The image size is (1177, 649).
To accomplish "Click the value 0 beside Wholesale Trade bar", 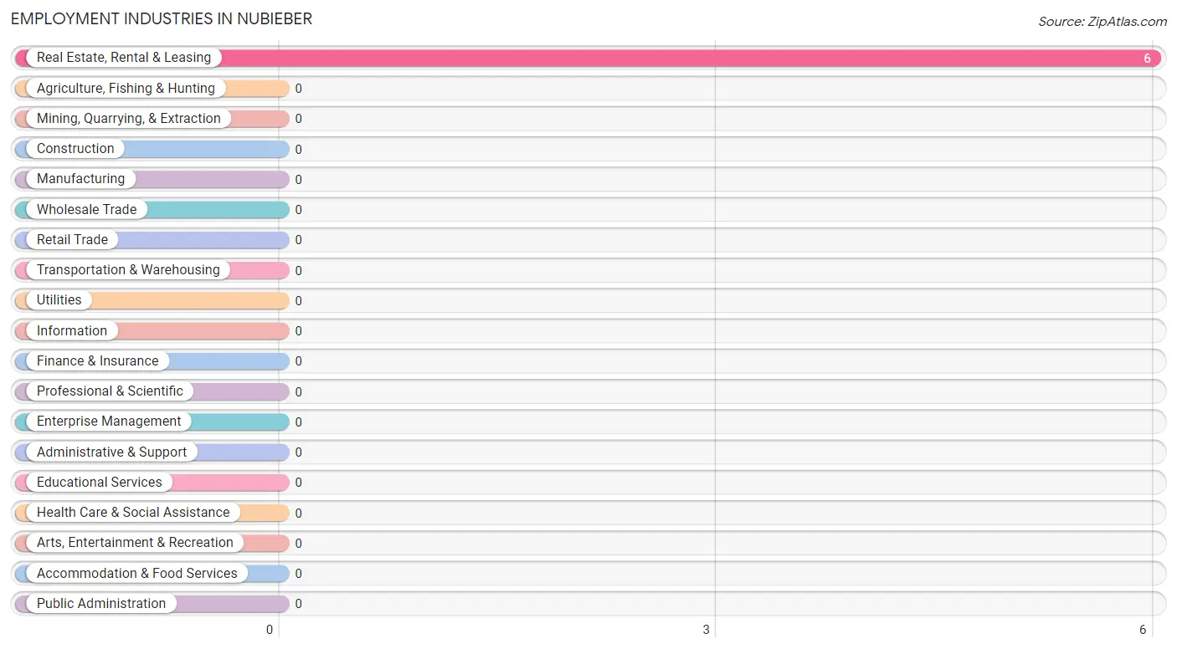I will pyautogui.click(x=298, y=210).
